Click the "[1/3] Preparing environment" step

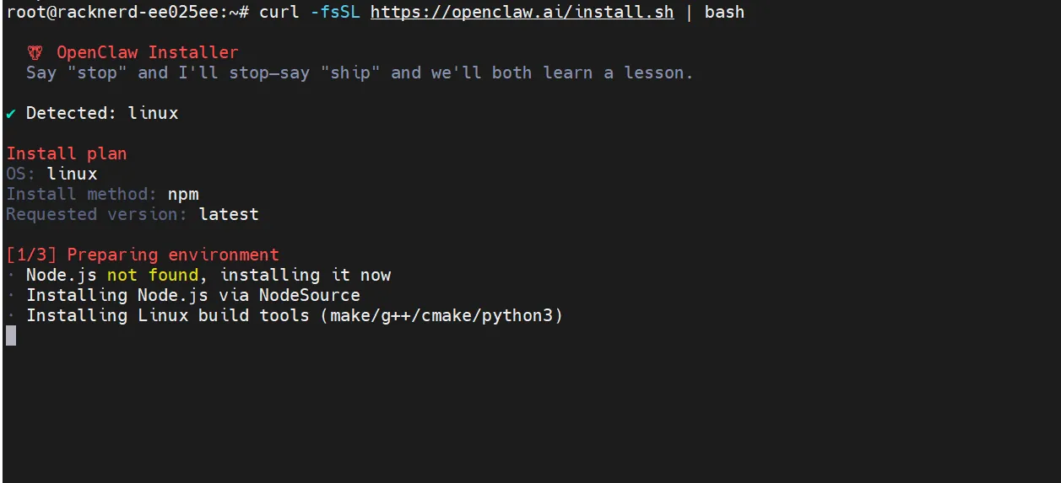143,255
